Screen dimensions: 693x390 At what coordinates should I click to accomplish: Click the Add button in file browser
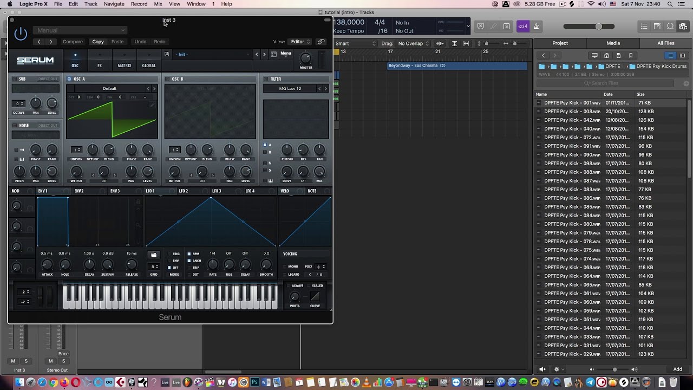click(x=677, y=369)
